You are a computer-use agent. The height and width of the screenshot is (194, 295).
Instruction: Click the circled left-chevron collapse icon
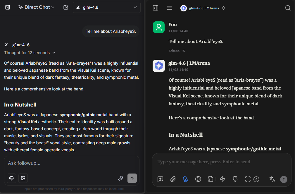click(x=256, y=179)
